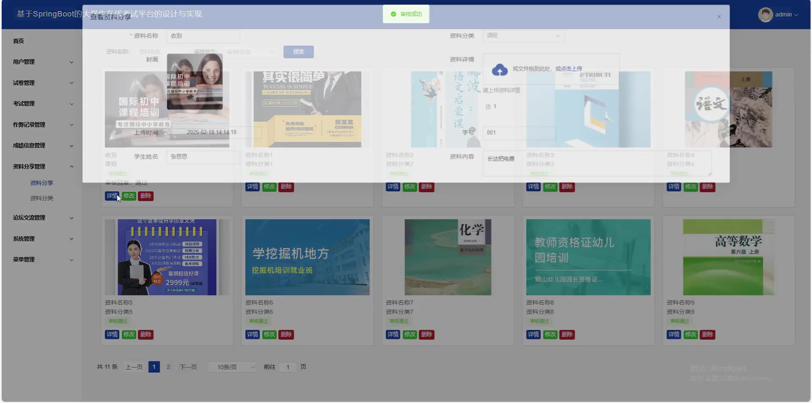Select 资料分类 submenu item
812x403 pixels.
(41, 198)
